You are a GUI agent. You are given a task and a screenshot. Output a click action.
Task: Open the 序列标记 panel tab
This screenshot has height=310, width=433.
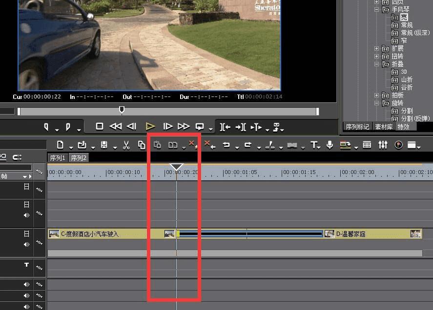coord(357,127)
